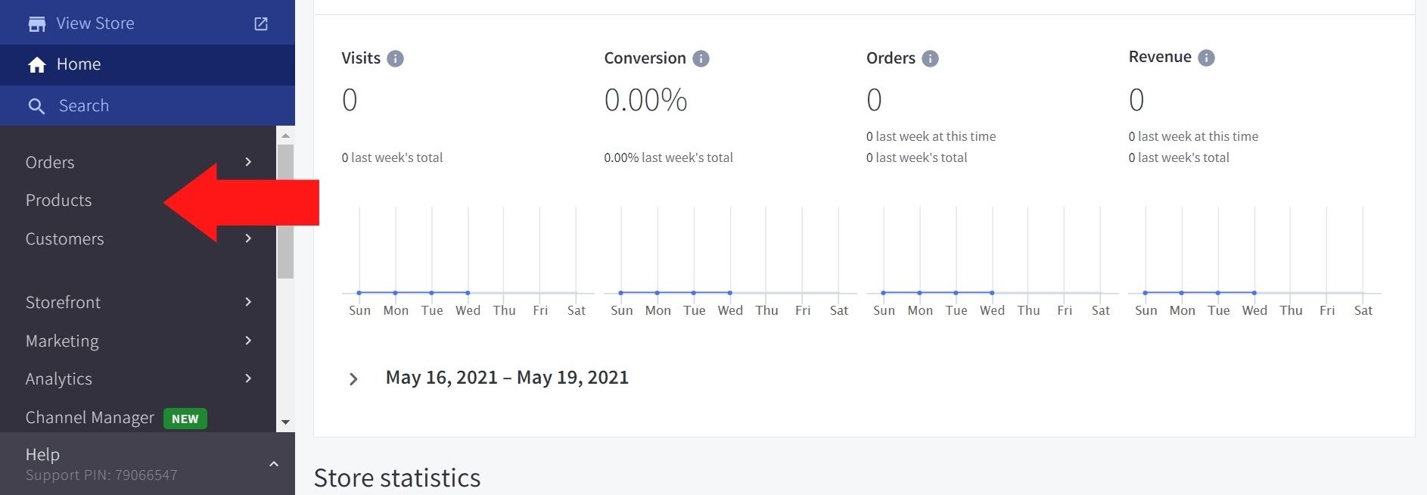Viewport: 1427px width, 495px height.
Task: Expand the Customers menu chevron
Action: [x=248, y=238]
